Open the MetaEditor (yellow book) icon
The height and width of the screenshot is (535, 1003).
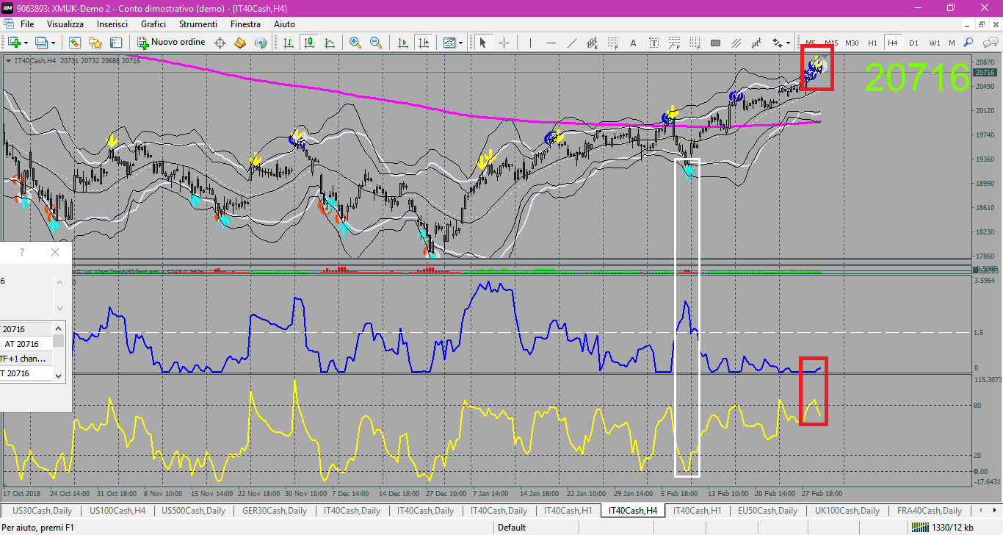[x=240, y=43]
